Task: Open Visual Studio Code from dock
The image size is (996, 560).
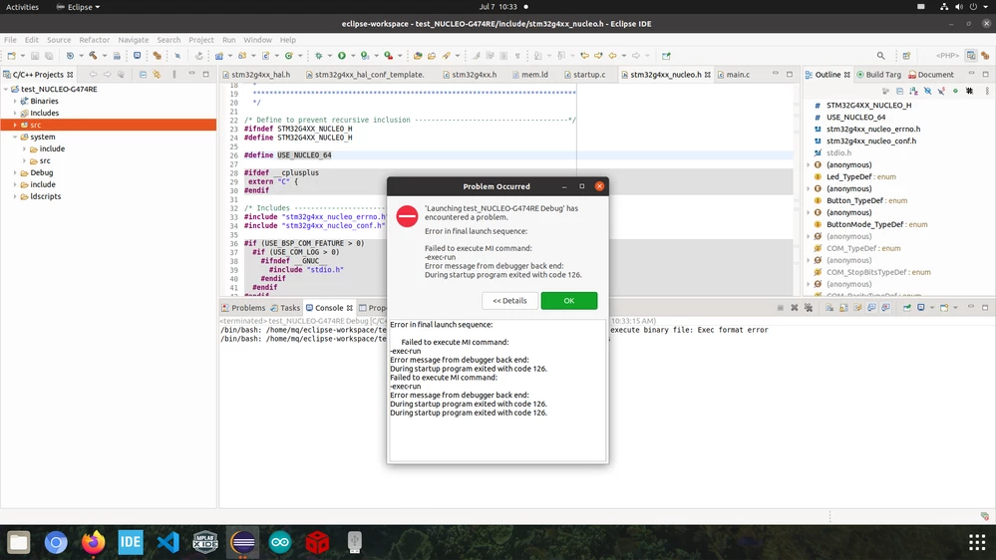Action: point(167,542)
